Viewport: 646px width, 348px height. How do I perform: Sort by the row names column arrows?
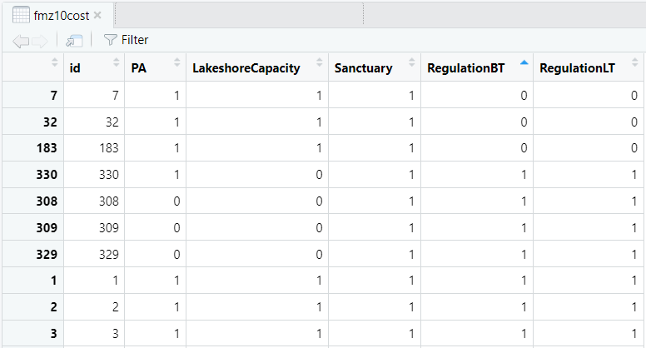[55, 62]
